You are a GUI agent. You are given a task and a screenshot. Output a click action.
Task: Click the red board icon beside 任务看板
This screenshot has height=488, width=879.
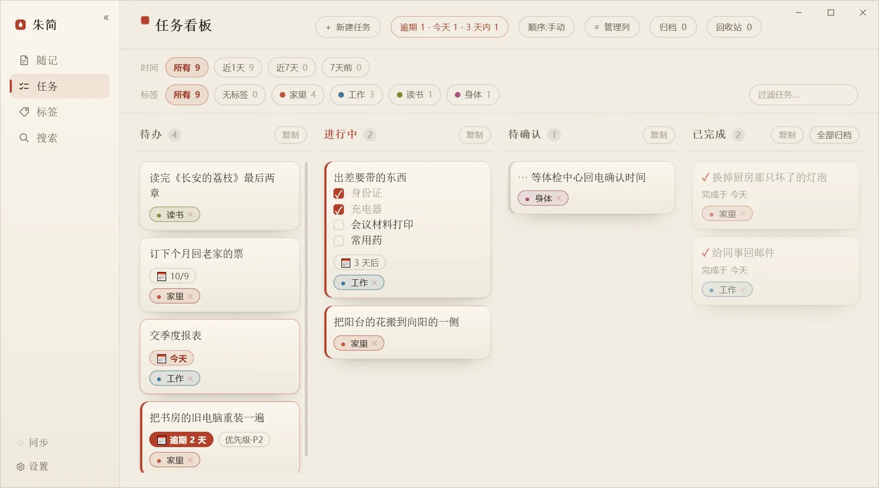145,20
